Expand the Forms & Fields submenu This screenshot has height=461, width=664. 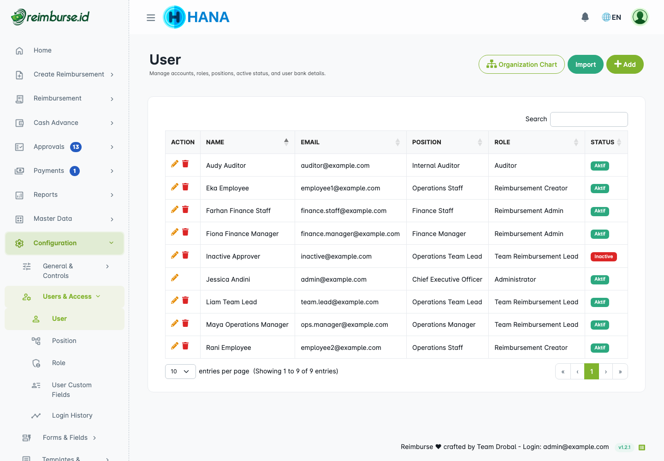point(65,437)
